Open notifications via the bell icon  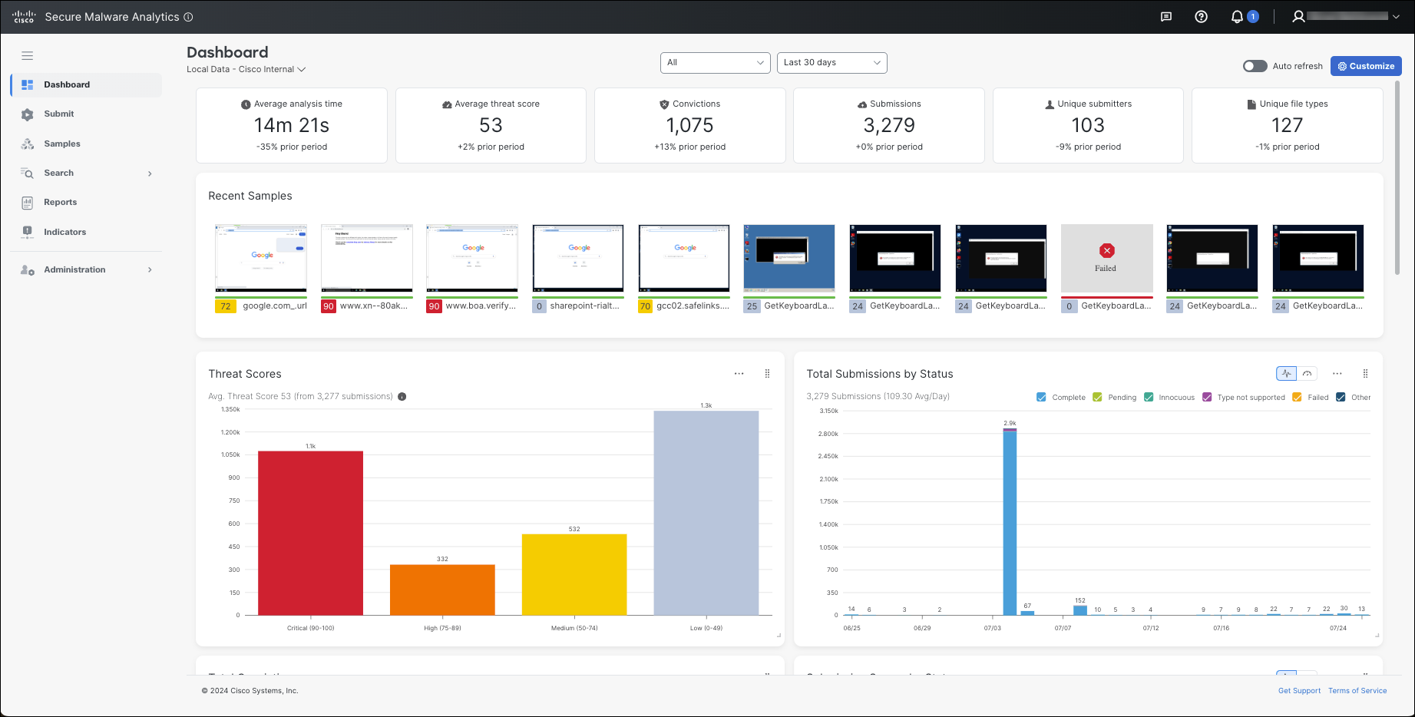point(1236,16)
